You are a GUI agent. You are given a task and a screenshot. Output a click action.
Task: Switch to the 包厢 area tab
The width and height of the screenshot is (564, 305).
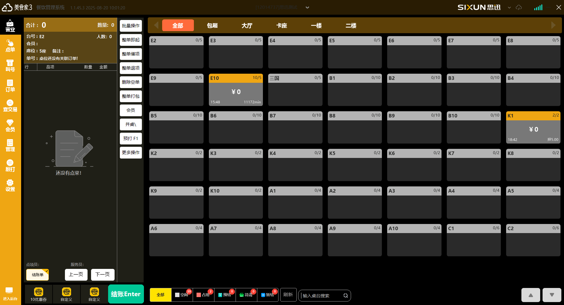point(212,25)
